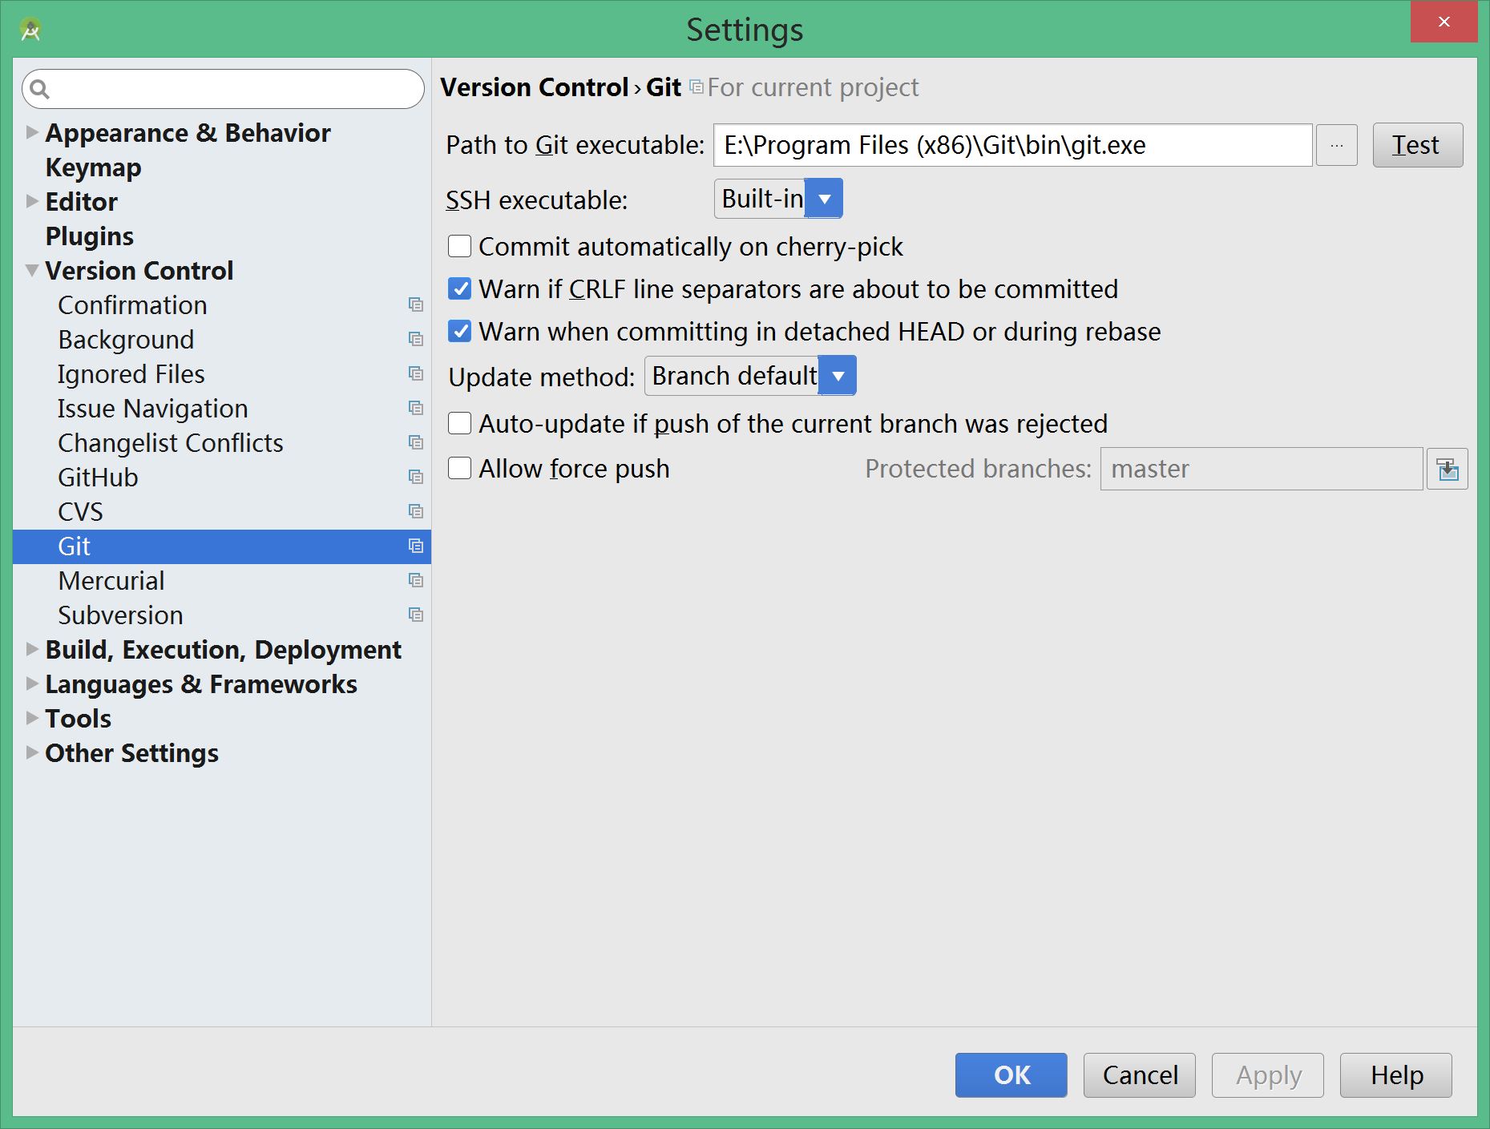Click the browse ellipsis button for Git path
Viewport: 1490px width, 1129px height.
[1336, 145]
